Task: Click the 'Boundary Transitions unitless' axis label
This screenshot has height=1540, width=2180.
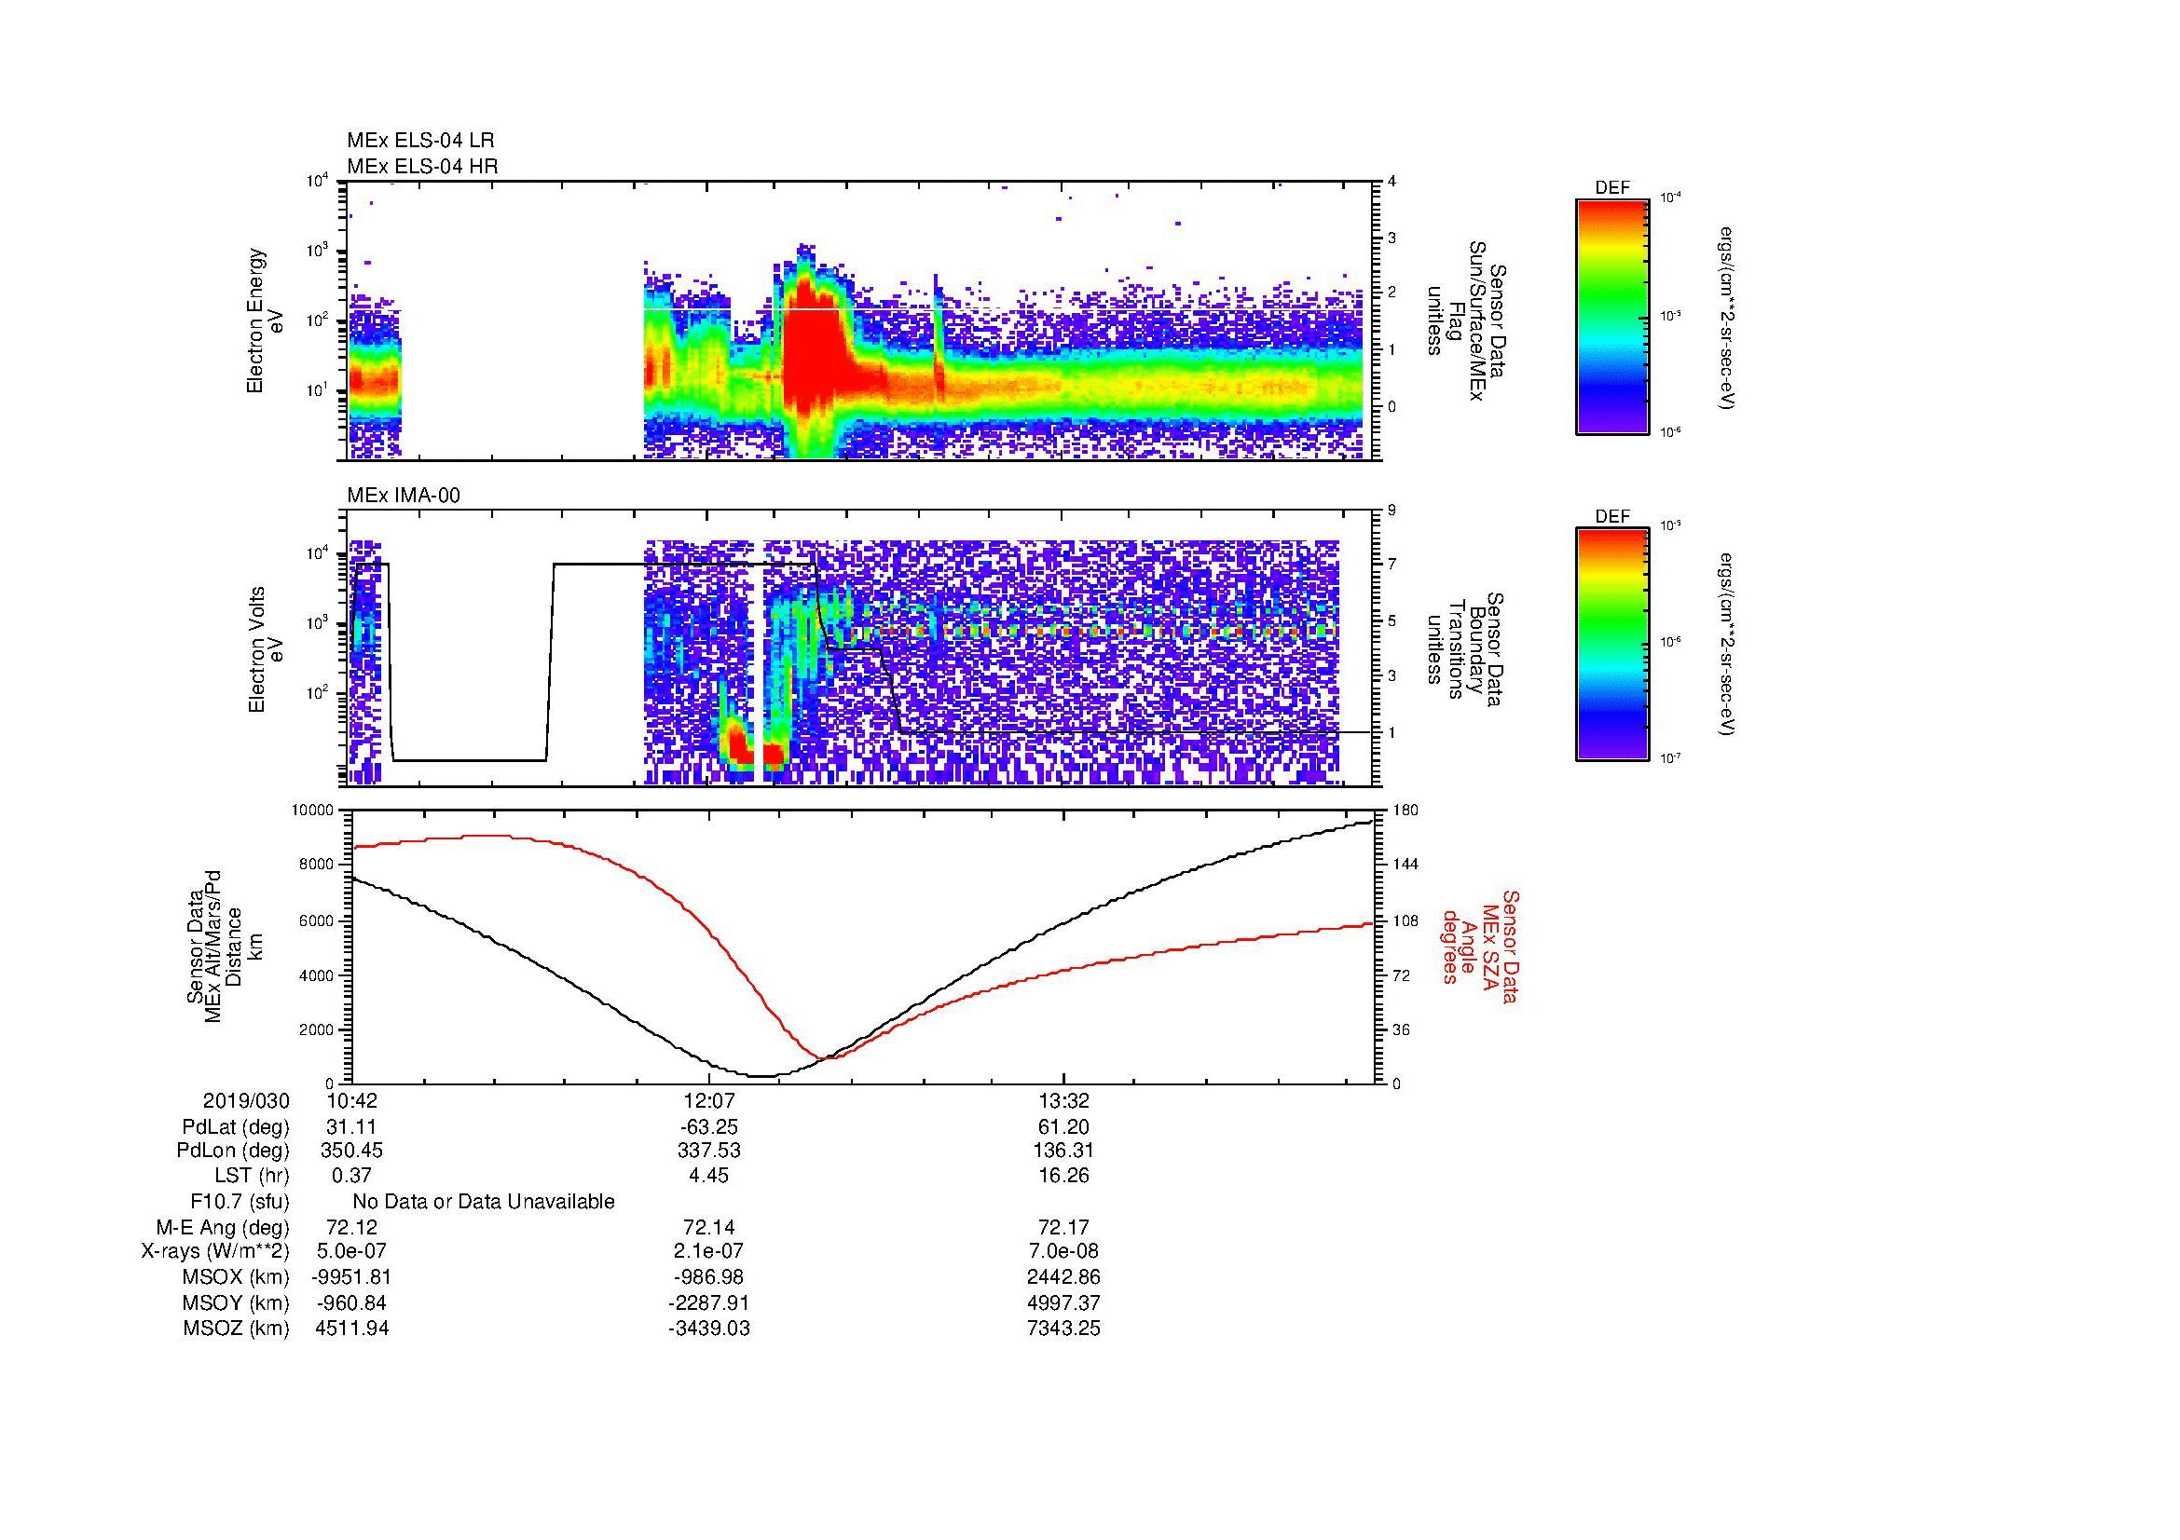Action: click(1463, 649)
